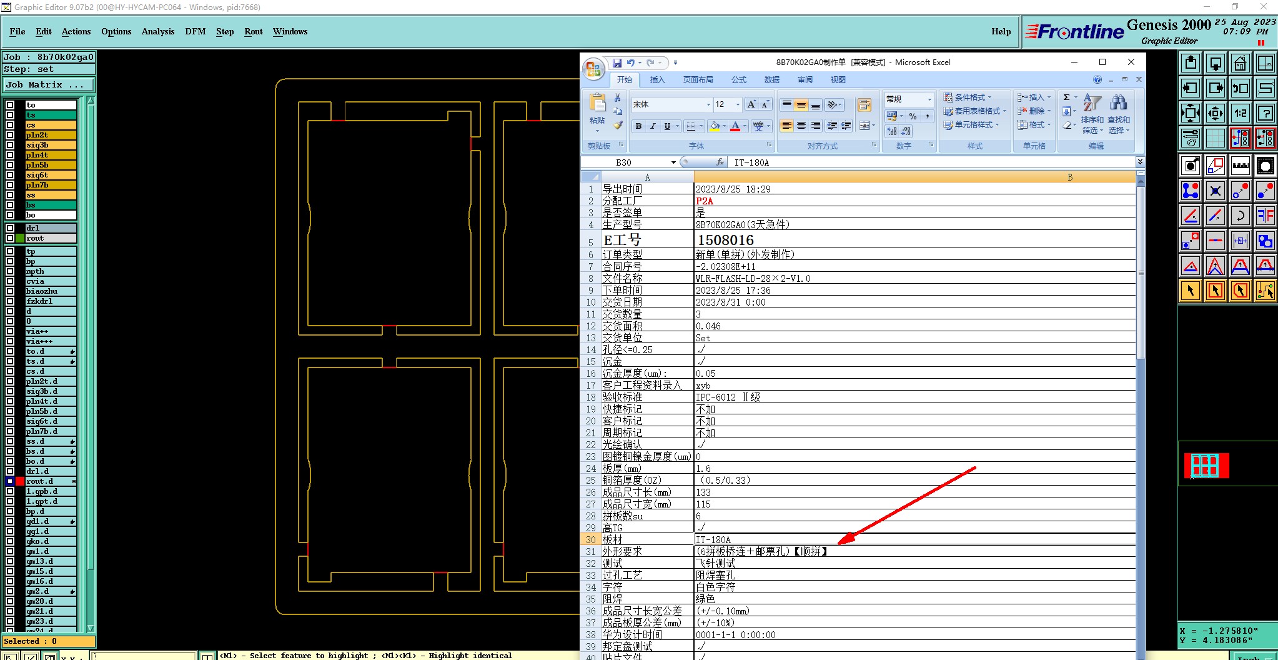Click the fx insert function icon
This screenshot has width=1278, height=660.
(x=720, y=162)
